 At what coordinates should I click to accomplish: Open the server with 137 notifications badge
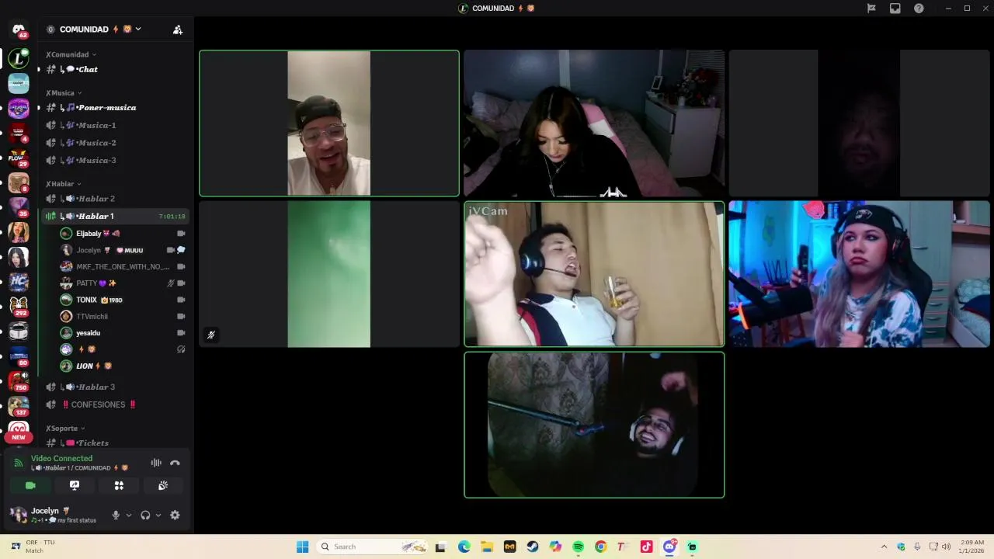click(x=19, y=405)
